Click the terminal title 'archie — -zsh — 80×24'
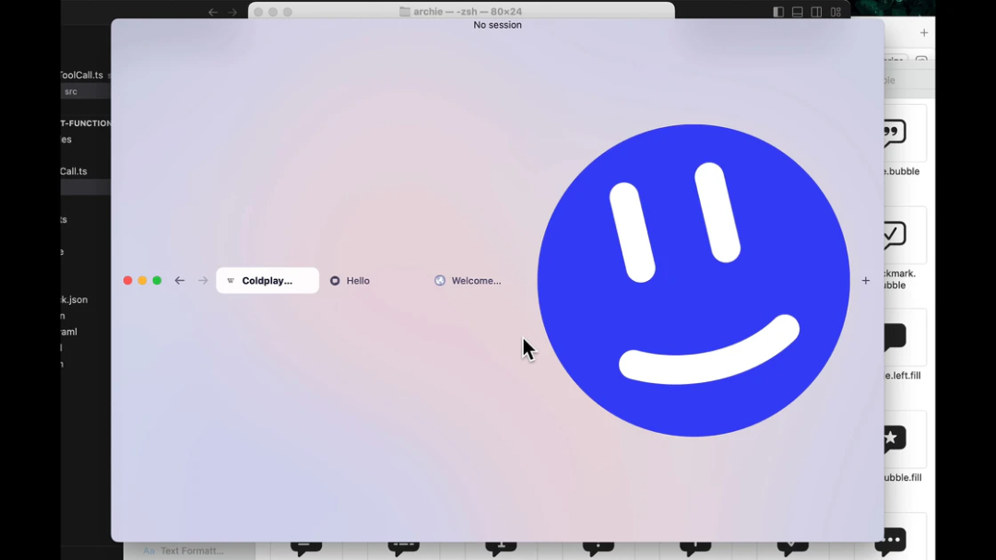Image resolution: width=996 pixels, height=560 pixels. click(468, 11)
